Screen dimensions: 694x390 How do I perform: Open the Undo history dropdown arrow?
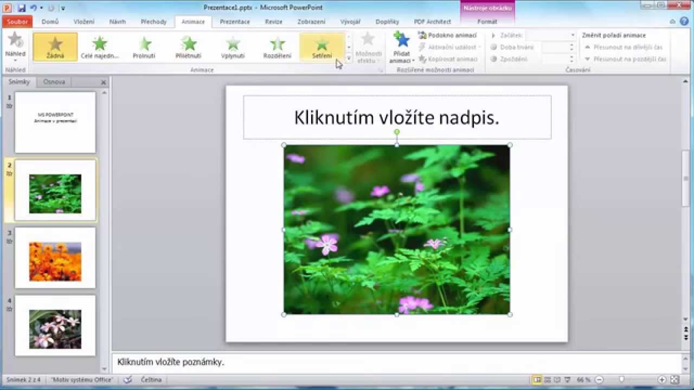pos(41,8)
